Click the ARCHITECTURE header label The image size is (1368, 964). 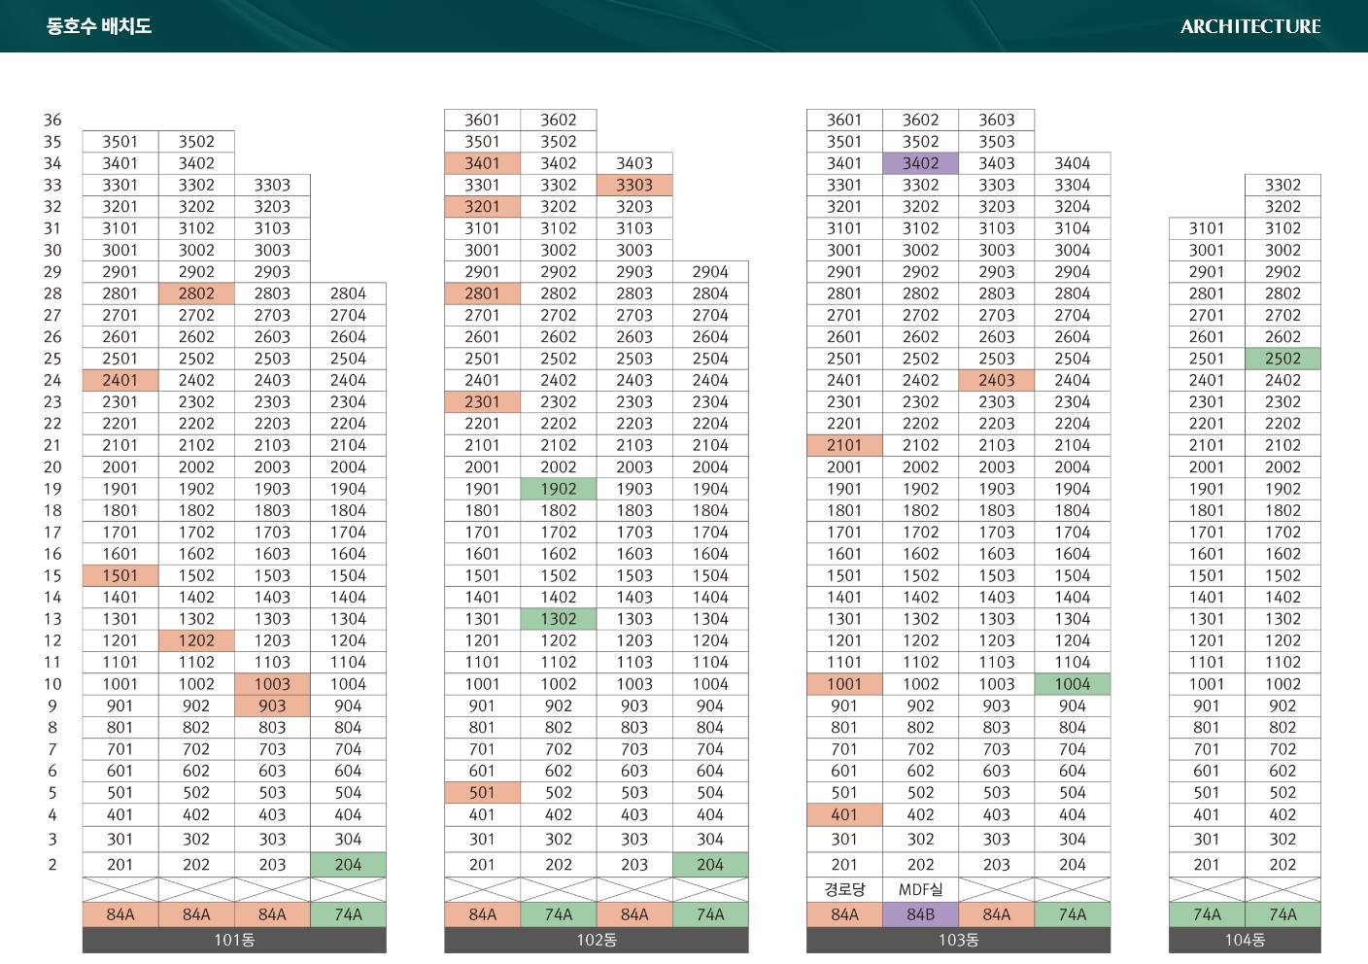pos(1250,27)
